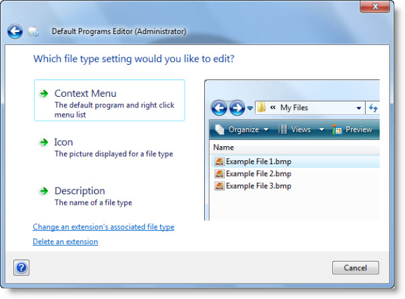Open the Views dropdown arrow
The image size is (405, 299).
[x=322, y=129]
